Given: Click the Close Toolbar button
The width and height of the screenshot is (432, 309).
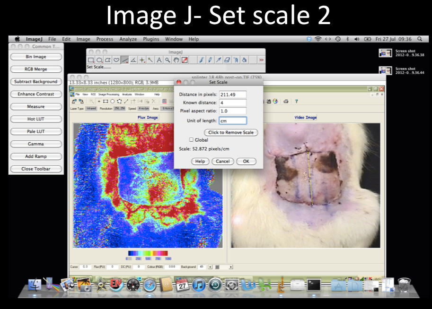Looking at the screenshot, I should [x=36, y=169].
